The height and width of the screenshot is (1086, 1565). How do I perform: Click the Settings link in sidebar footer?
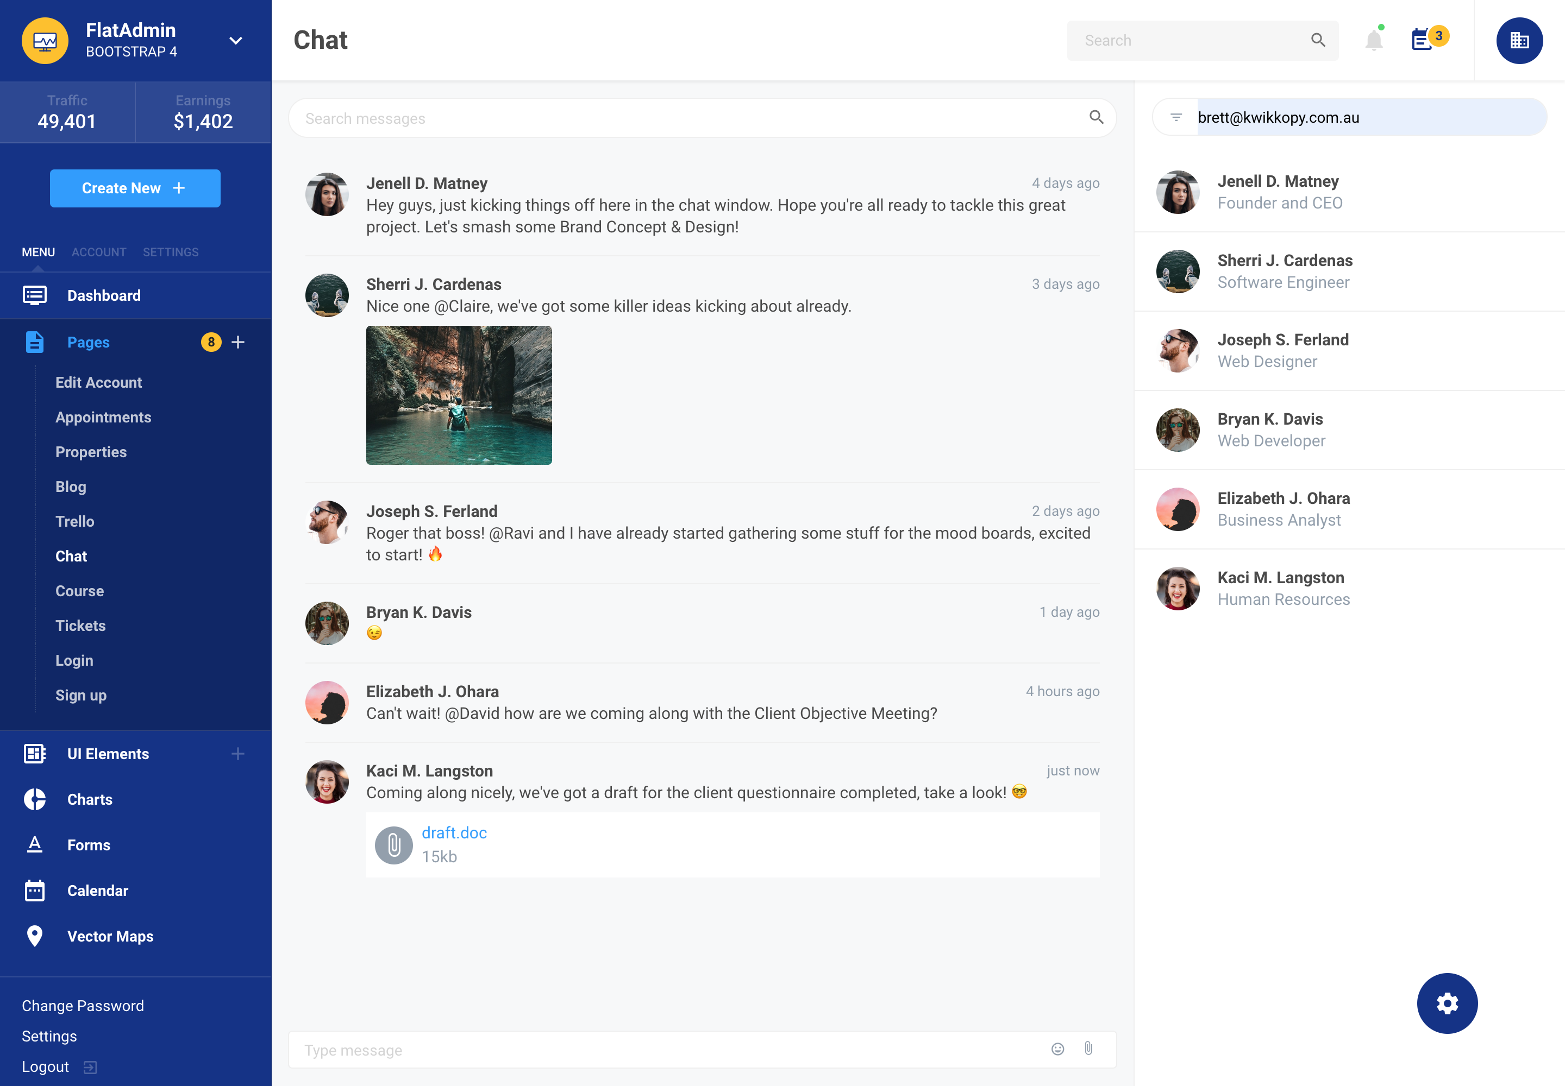49,1037
